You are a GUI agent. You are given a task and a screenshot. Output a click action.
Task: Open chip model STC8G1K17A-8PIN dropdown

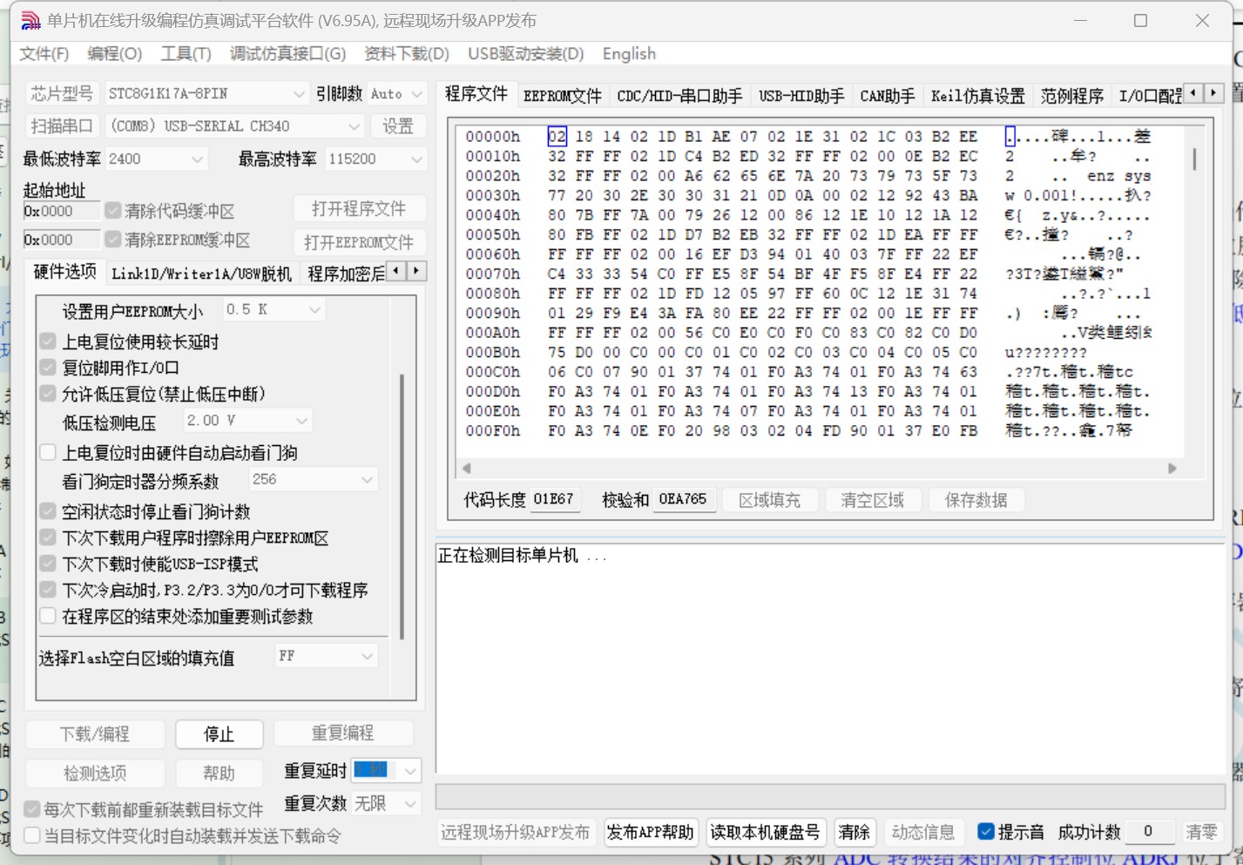[206, 93]
